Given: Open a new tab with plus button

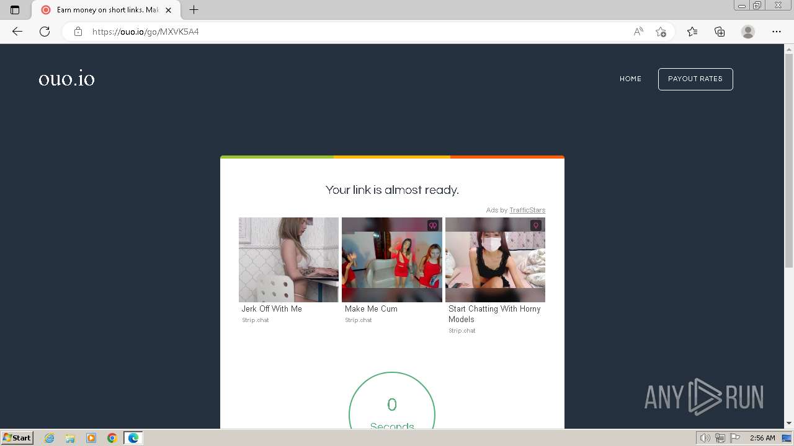Looking at the screenshot, I should click(x=194, y=10).
